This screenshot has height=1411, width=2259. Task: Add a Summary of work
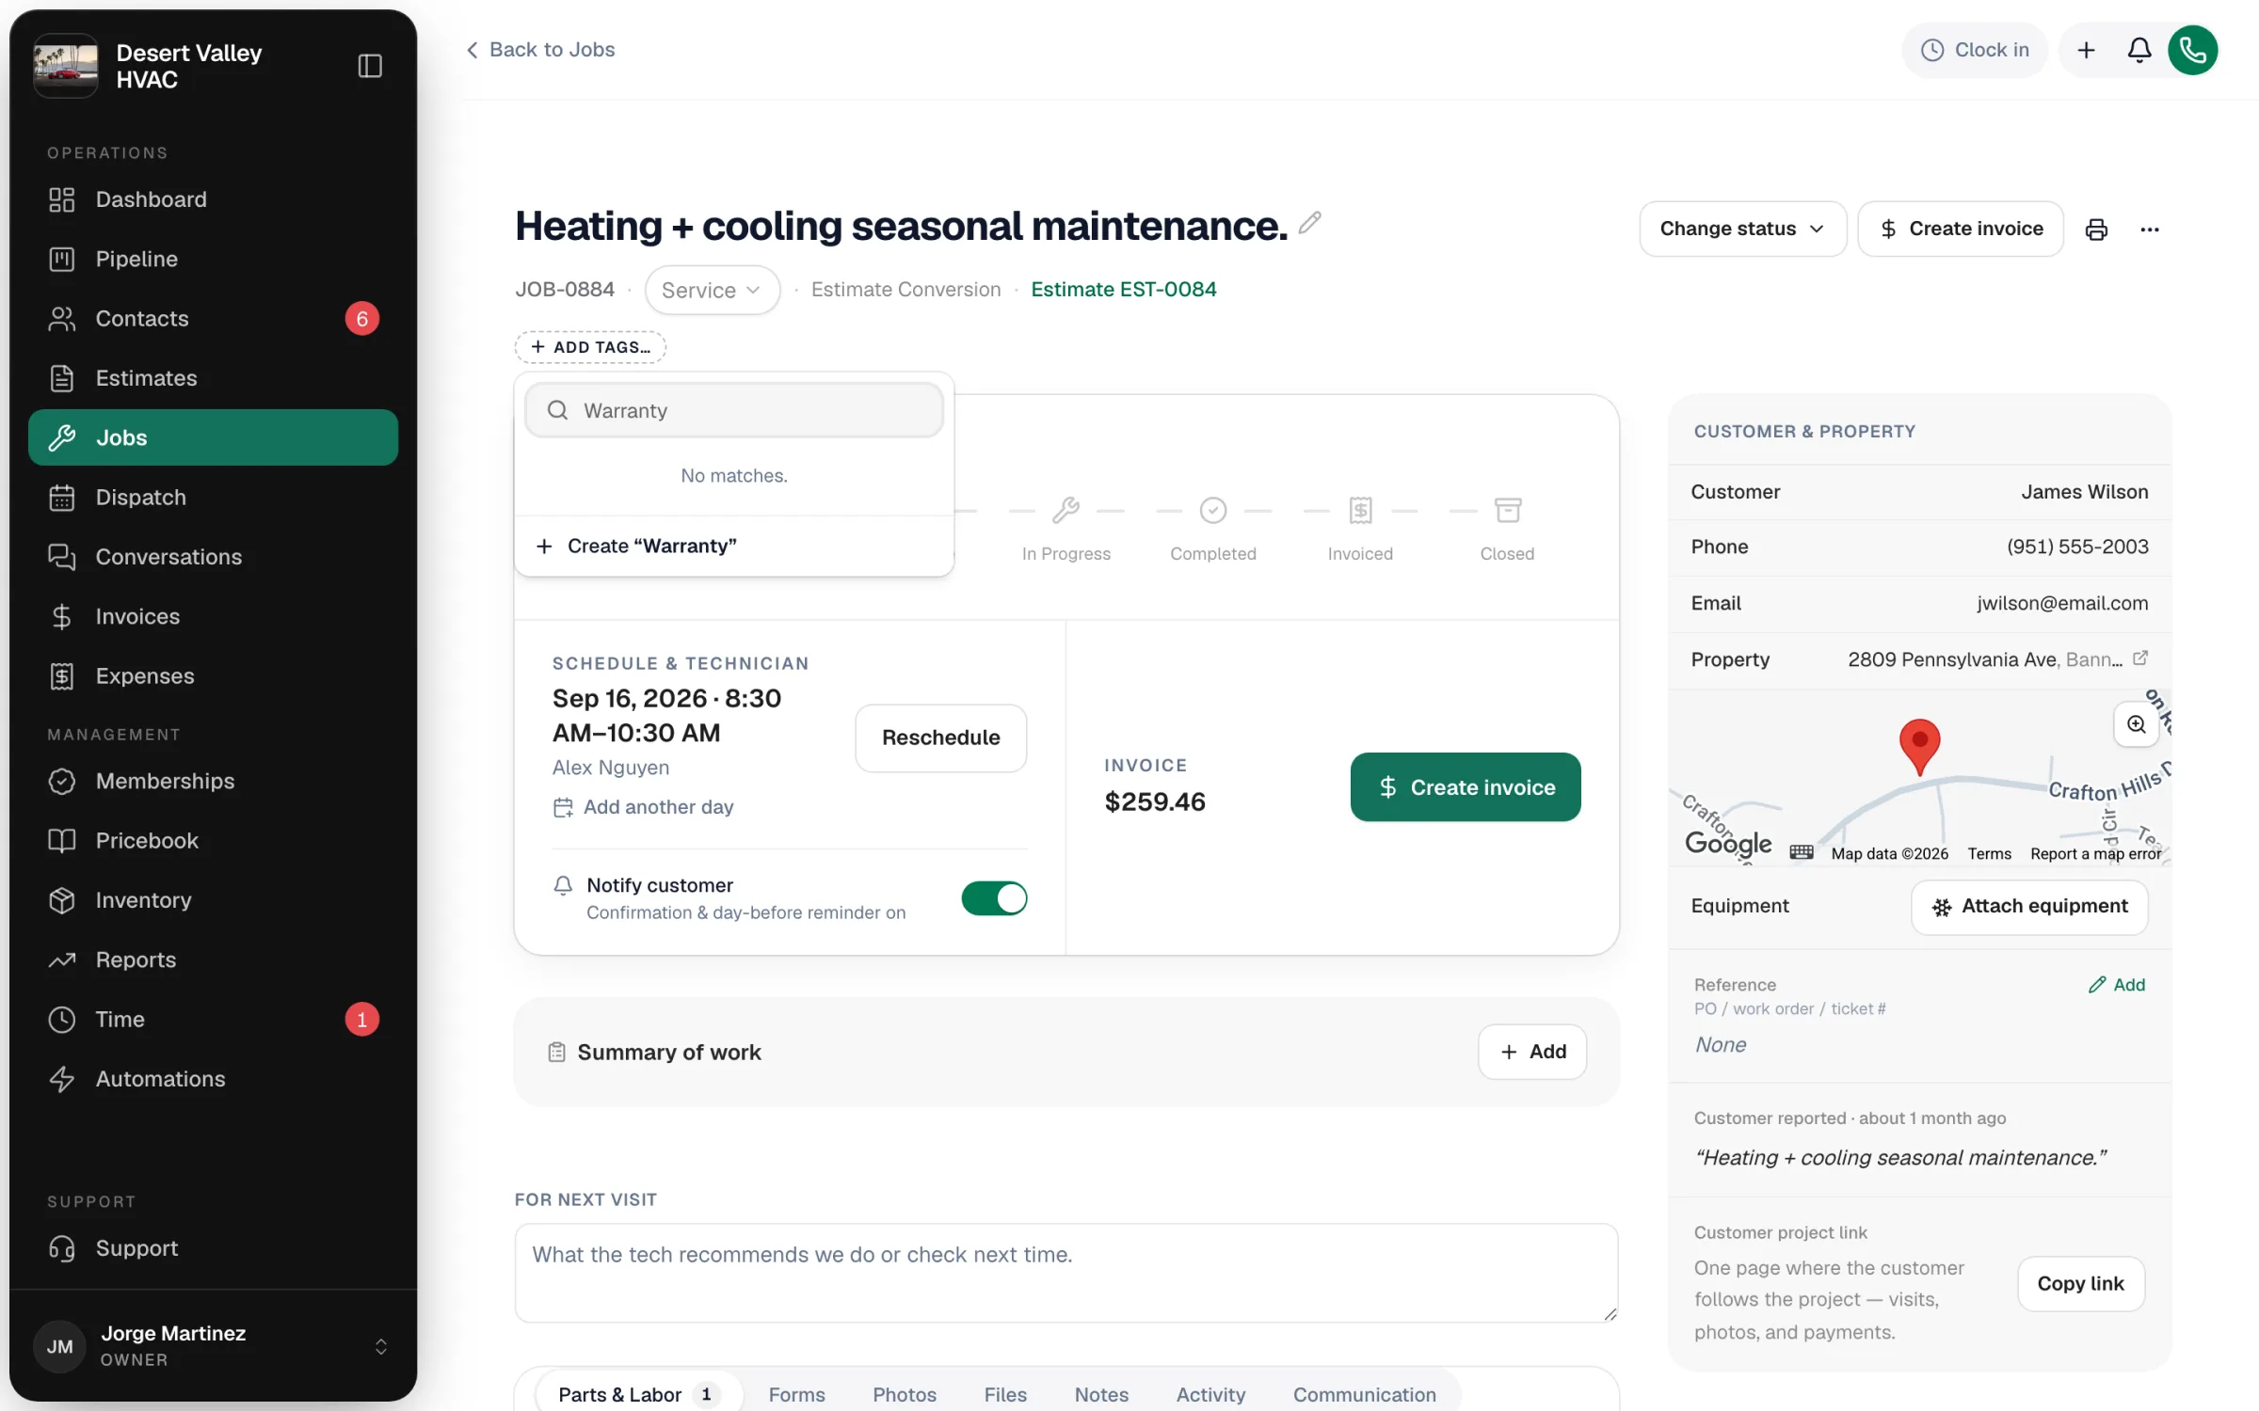pyautogui.click(x=1532, y=1052)
